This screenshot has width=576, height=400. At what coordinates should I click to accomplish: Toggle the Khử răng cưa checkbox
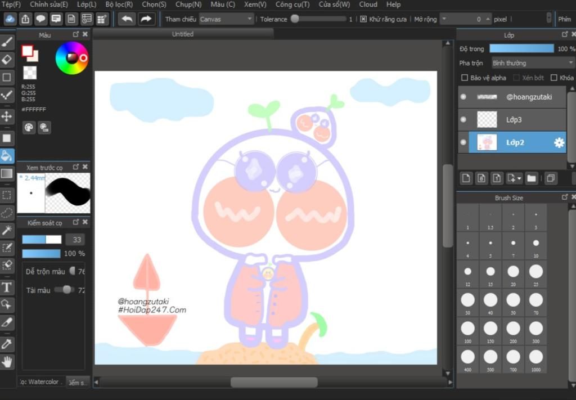(363, 19)
